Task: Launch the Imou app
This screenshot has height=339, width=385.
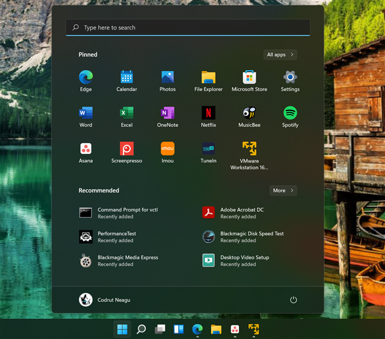Action: tap(168, 153)
